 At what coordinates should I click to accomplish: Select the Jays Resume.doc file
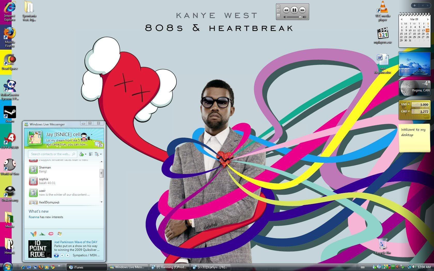[x=383, y=64]
